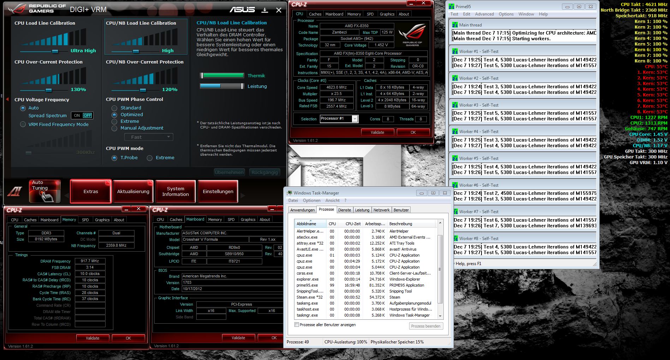670x360 pixels.
Task: Select explorer.exe process row
Action: pos(365,279)
